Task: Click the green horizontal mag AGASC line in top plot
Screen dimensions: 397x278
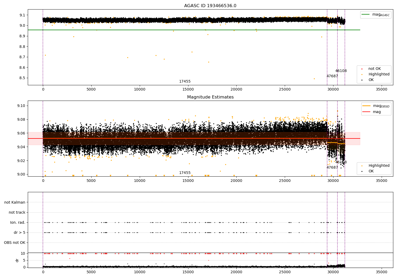Action: [x=194, y=30]
